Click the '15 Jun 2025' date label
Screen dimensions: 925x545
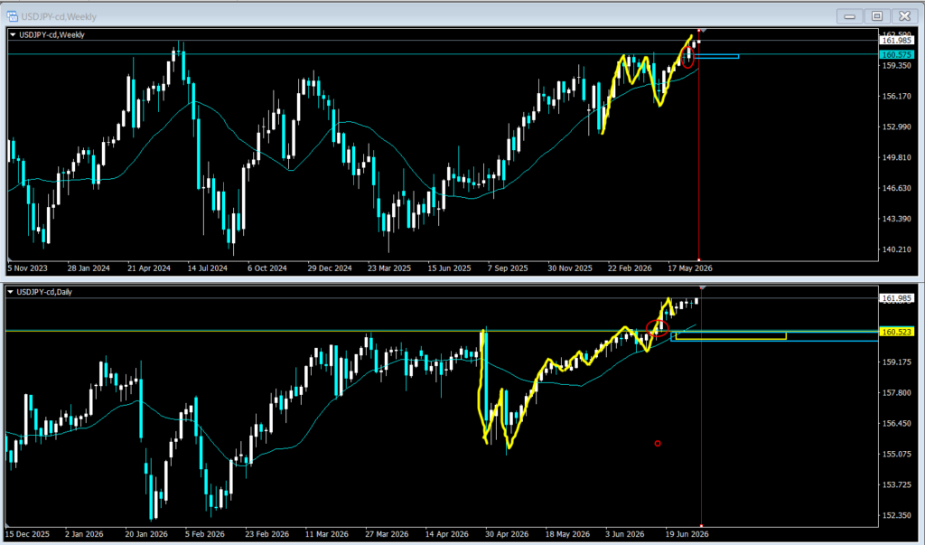[x=450, y=268]
